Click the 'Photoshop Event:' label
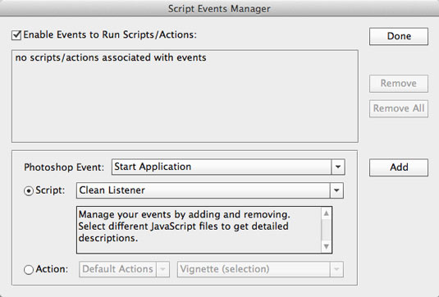 click(x=64, y=167)
